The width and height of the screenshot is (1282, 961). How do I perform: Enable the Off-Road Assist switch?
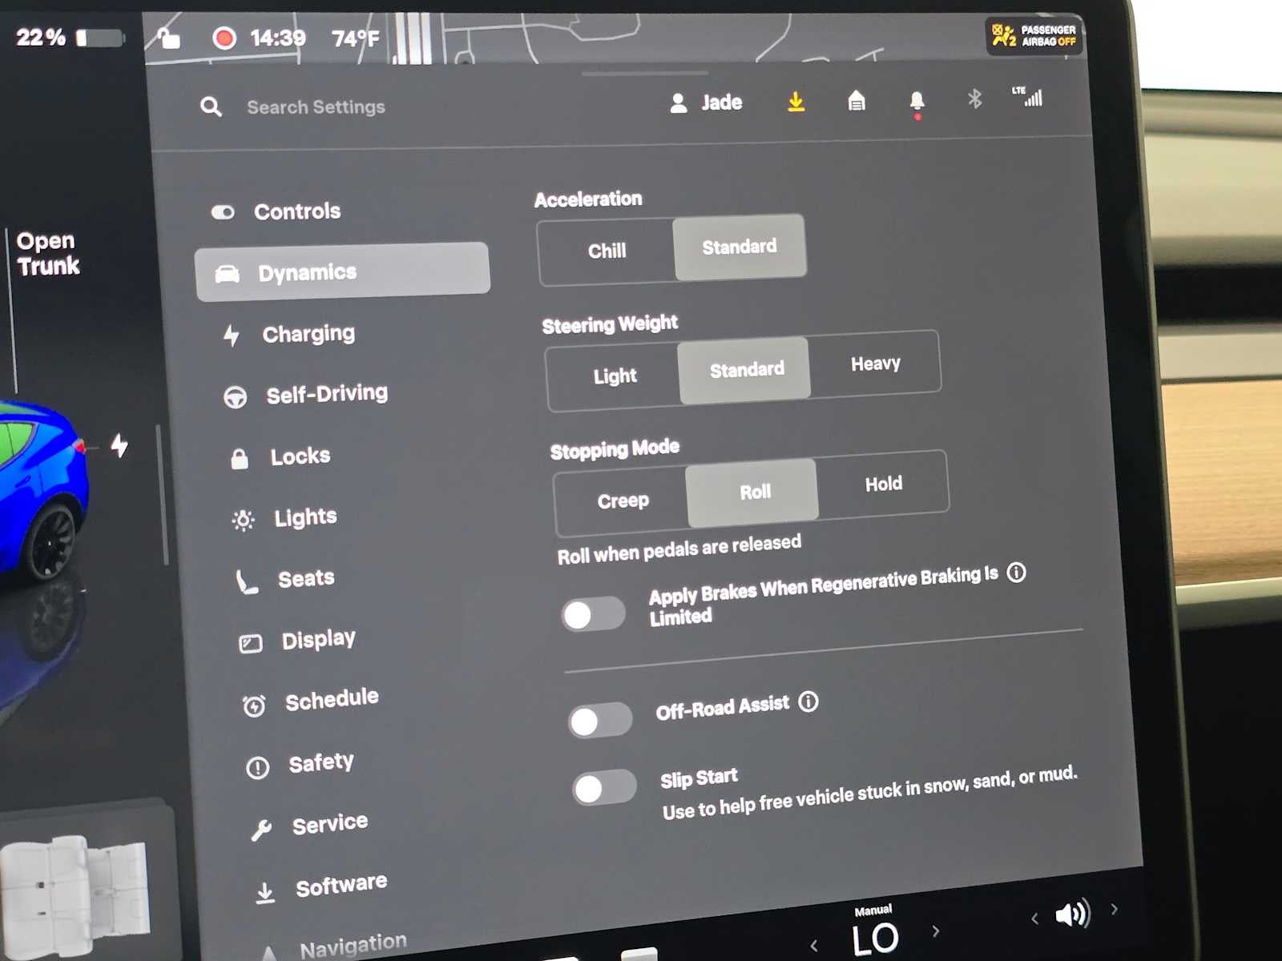600,721
